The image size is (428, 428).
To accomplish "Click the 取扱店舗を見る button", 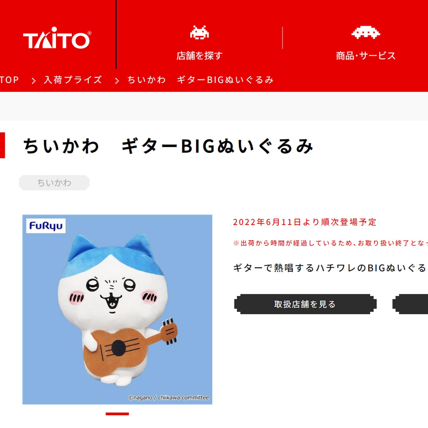I will coord(305,304).
